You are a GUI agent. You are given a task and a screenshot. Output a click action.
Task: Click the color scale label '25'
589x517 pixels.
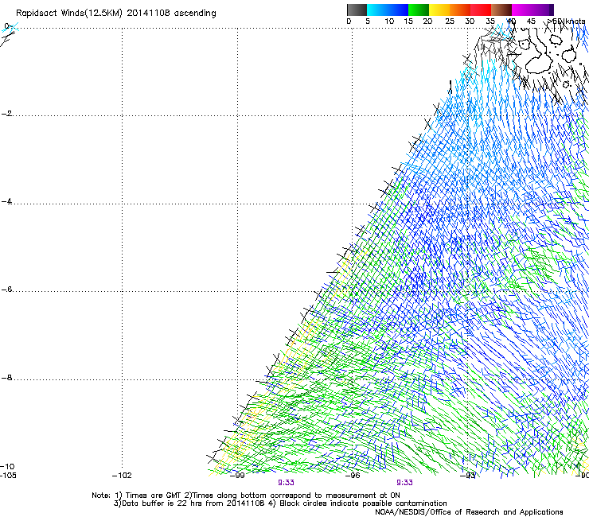[x=450, y=21]
